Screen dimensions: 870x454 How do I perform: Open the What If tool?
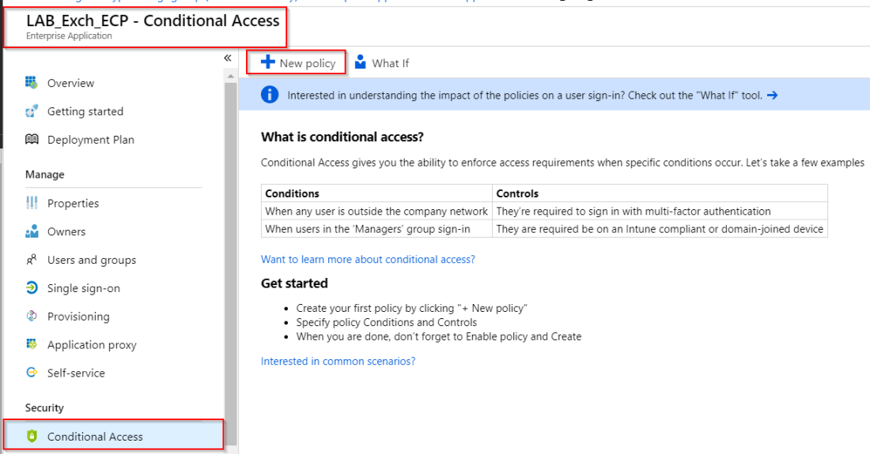coord(381,63)
